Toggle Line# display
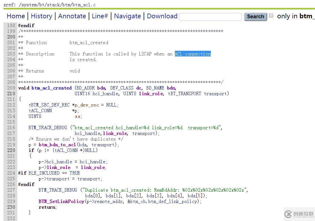Image resolution: width=315 pixels, height=221 pixels. point(100,16)
